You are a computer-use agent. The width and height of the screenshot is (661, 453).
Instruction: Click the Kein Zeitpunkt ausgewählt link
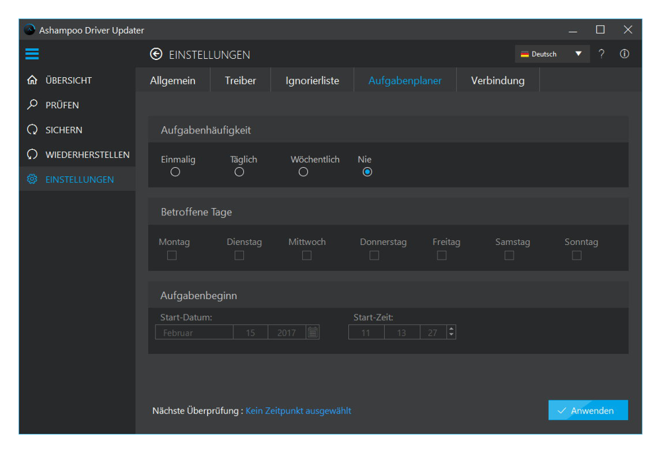[x=298, y=411]
